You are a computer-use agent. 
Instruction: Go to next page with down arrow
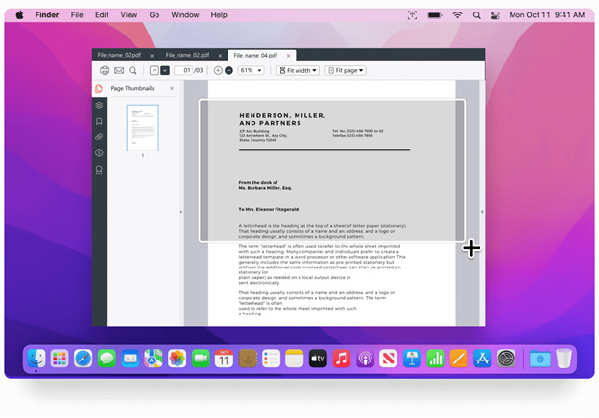[x=165, y=71]
